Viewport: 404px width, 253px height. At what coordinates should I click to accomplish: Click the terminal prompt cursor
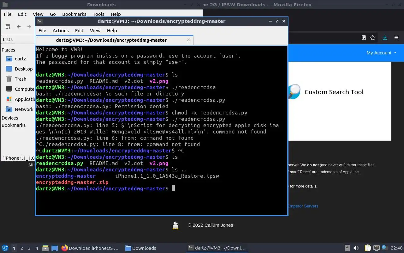tap(173, 188)
